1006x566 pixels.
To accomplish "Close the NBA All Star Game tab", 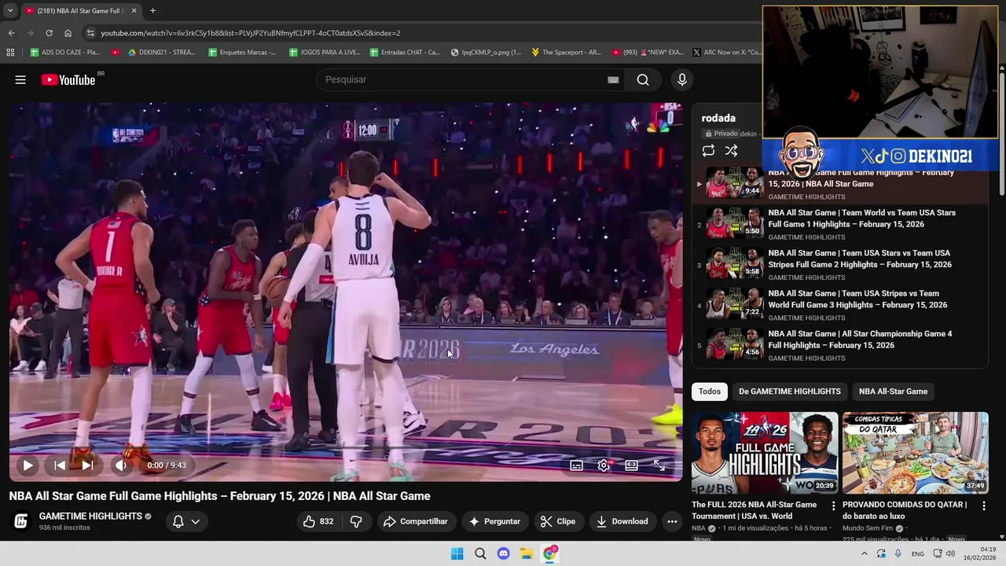I will 134,11.
